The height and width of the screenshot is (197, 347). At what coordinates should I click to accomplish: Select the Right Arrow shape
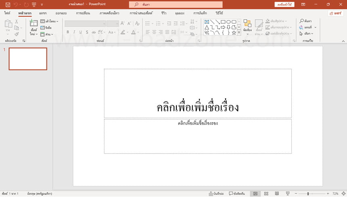(223, 27)
